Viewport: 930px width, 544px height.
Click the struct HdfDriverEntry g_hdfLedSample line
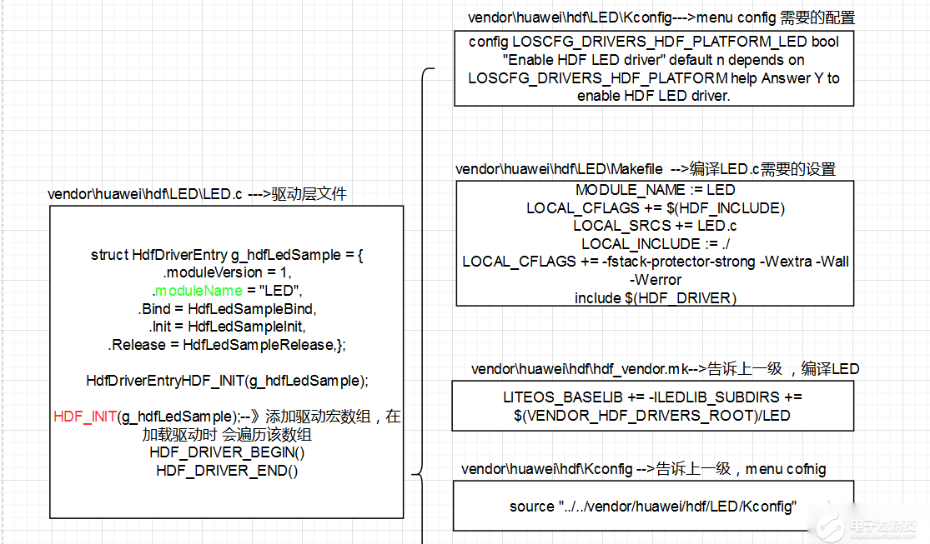(227, 255)
